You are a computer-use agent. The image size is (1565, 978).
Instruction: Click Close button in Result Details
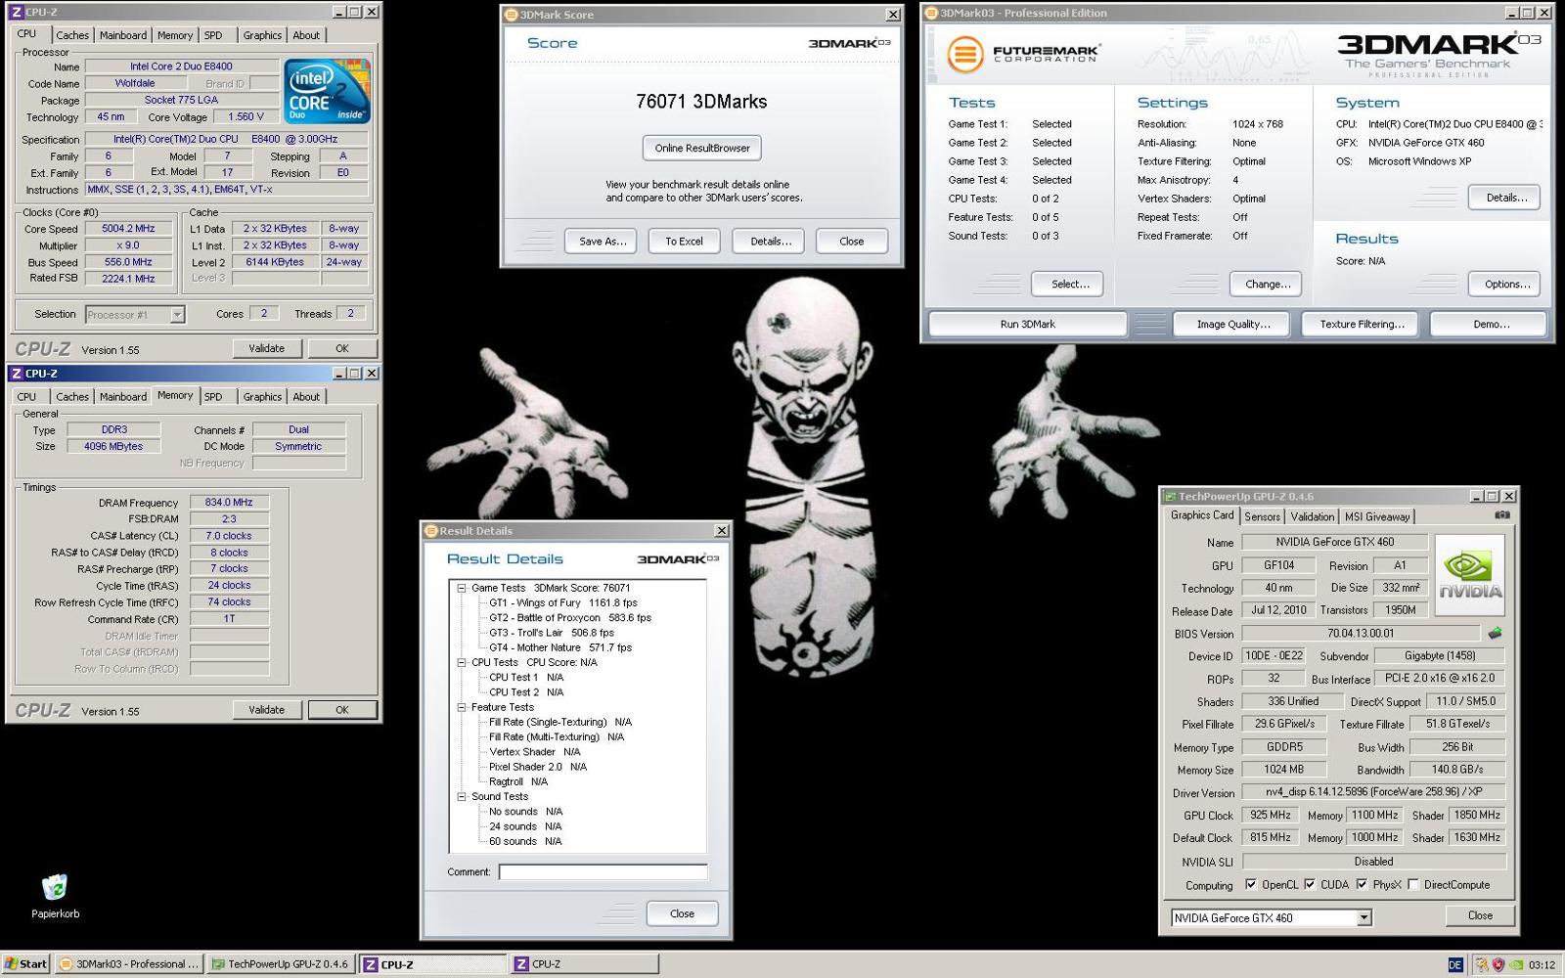pyautogui.click(x=682, y=913)
